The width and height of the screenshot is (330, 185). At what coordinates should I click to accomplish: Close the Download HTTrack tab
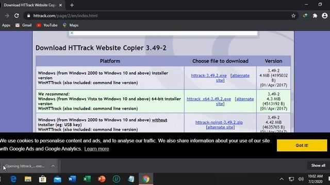61,5
